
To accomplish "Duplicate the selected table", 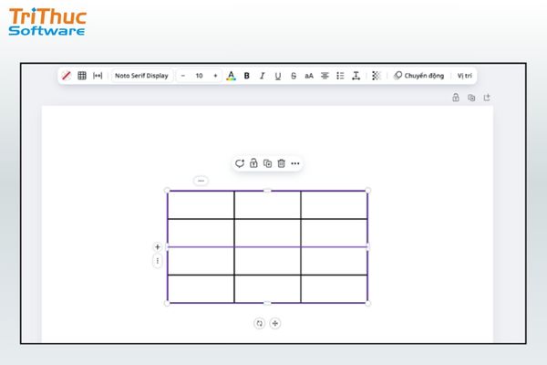I will pyautogui.click(x=267, y=163).
